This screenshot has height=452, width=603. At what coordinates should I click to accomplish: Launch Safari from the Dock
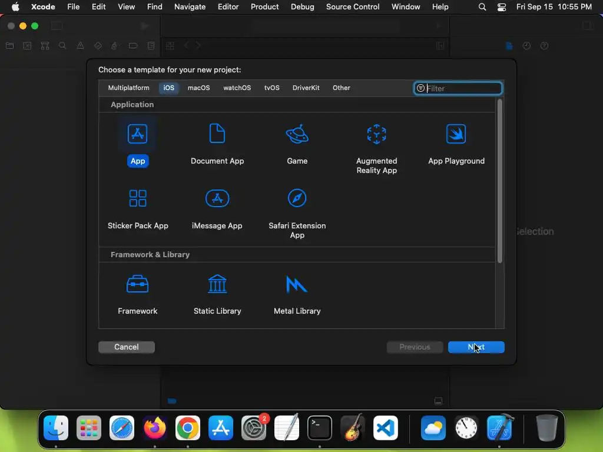click(122, 428)
